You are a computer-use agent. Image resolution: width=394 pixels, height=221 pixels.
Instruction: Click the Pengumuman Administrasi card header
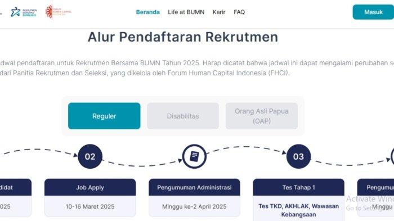click(x=194, y=187)
